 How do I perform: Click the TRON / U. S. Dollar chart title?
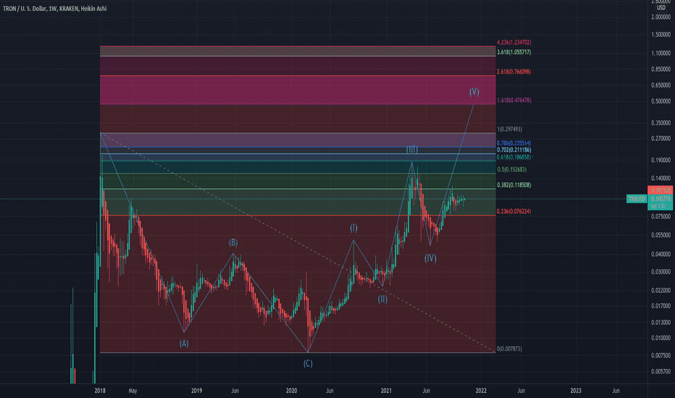click(54, 9)
